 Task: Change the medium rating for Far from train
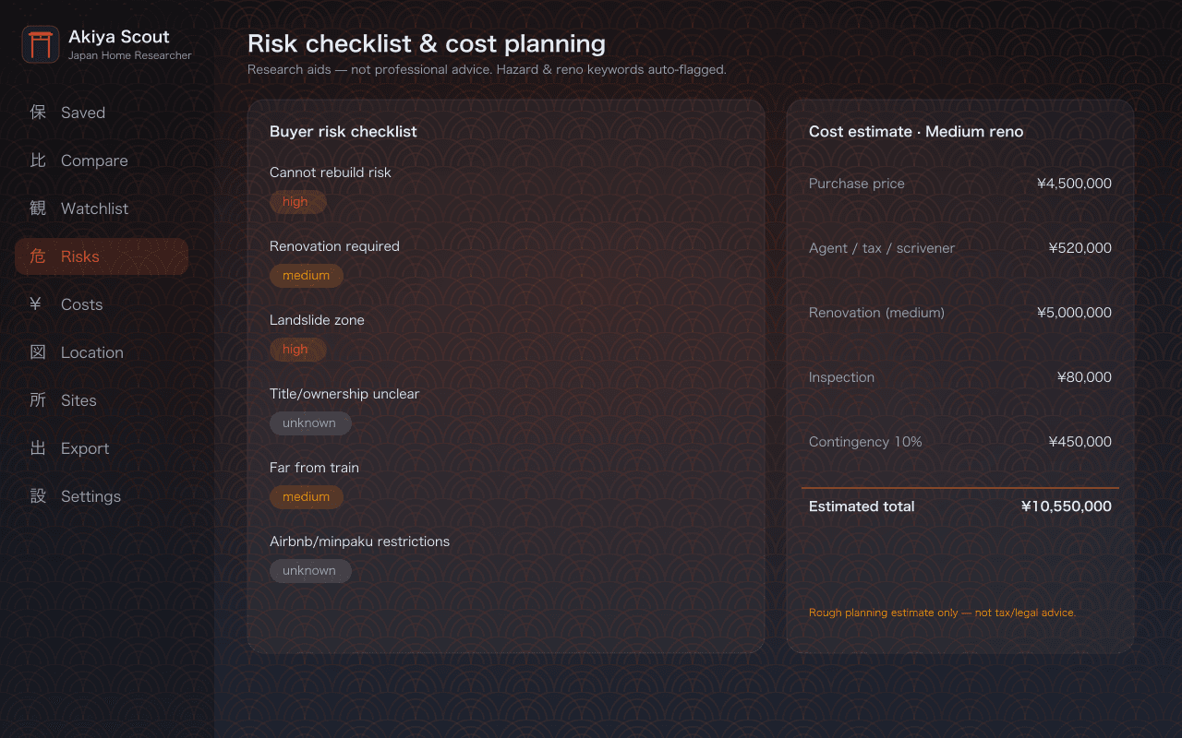(x=307, y=497)
